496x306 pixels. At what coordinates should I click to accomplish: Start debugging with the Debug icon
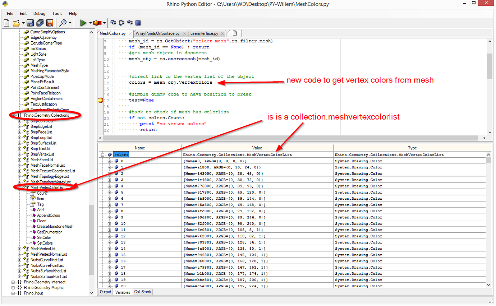click(x=96, y=22)
